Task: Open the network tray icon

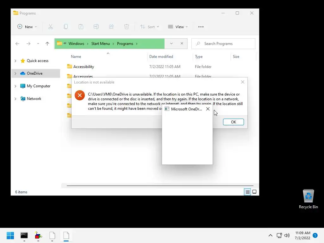Action: pos(279,235)
